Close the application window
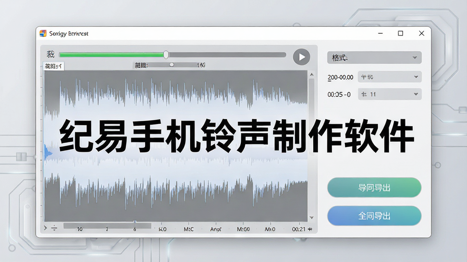The image size is (467, 262). tap(421, 33)
